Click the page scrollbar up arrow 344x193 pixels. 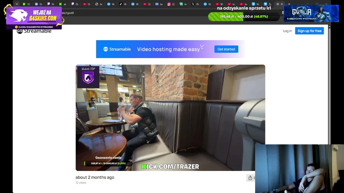(x=329, y=26)
